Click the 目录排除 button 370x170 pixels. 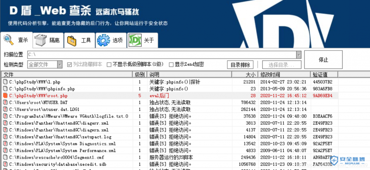pos(240,65)
